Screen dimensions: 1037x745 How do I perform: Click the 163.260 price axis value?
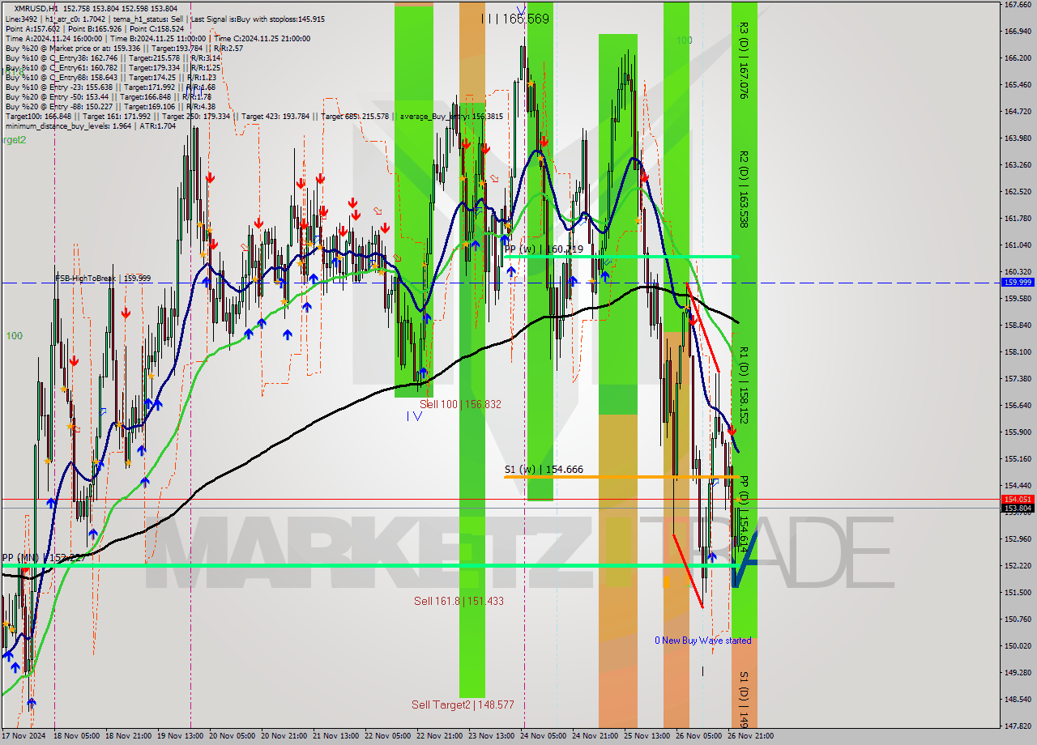(x=1018, y=165)
